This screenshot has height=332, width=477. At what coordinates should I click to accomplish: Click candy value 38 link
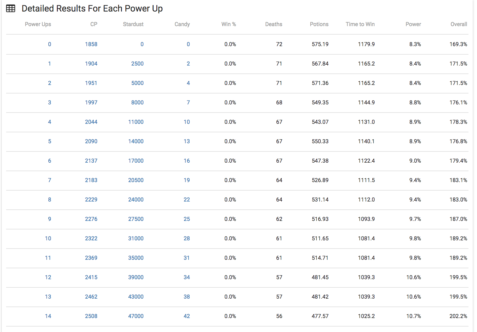[186, 297]
